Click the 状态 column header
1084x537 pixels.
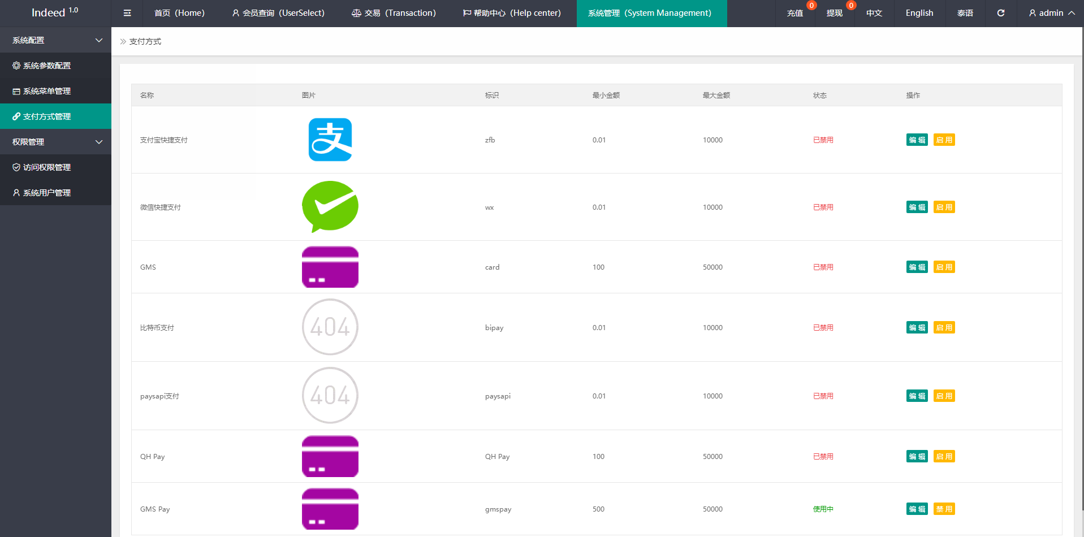pyautogui.click(x=820, y=95)
